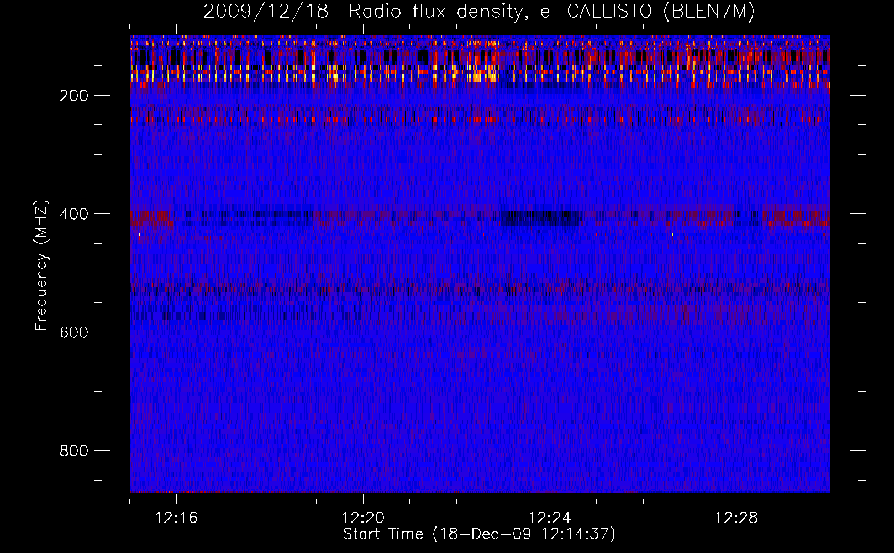Image resolution: width=894 pixels, height=553 pixels.
Task: Click the 12:16 time axis label
Action: pos(176,518)
